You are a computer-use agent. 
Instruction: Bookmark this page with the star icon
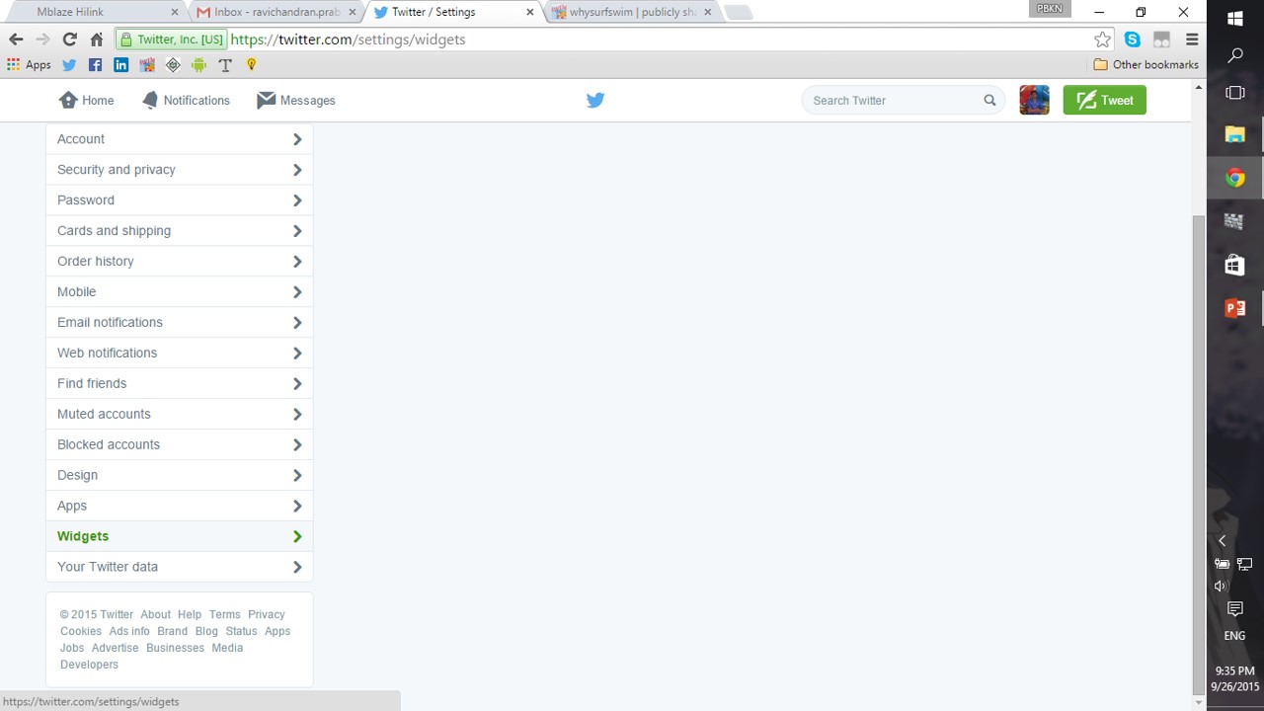coord(1102,39)
